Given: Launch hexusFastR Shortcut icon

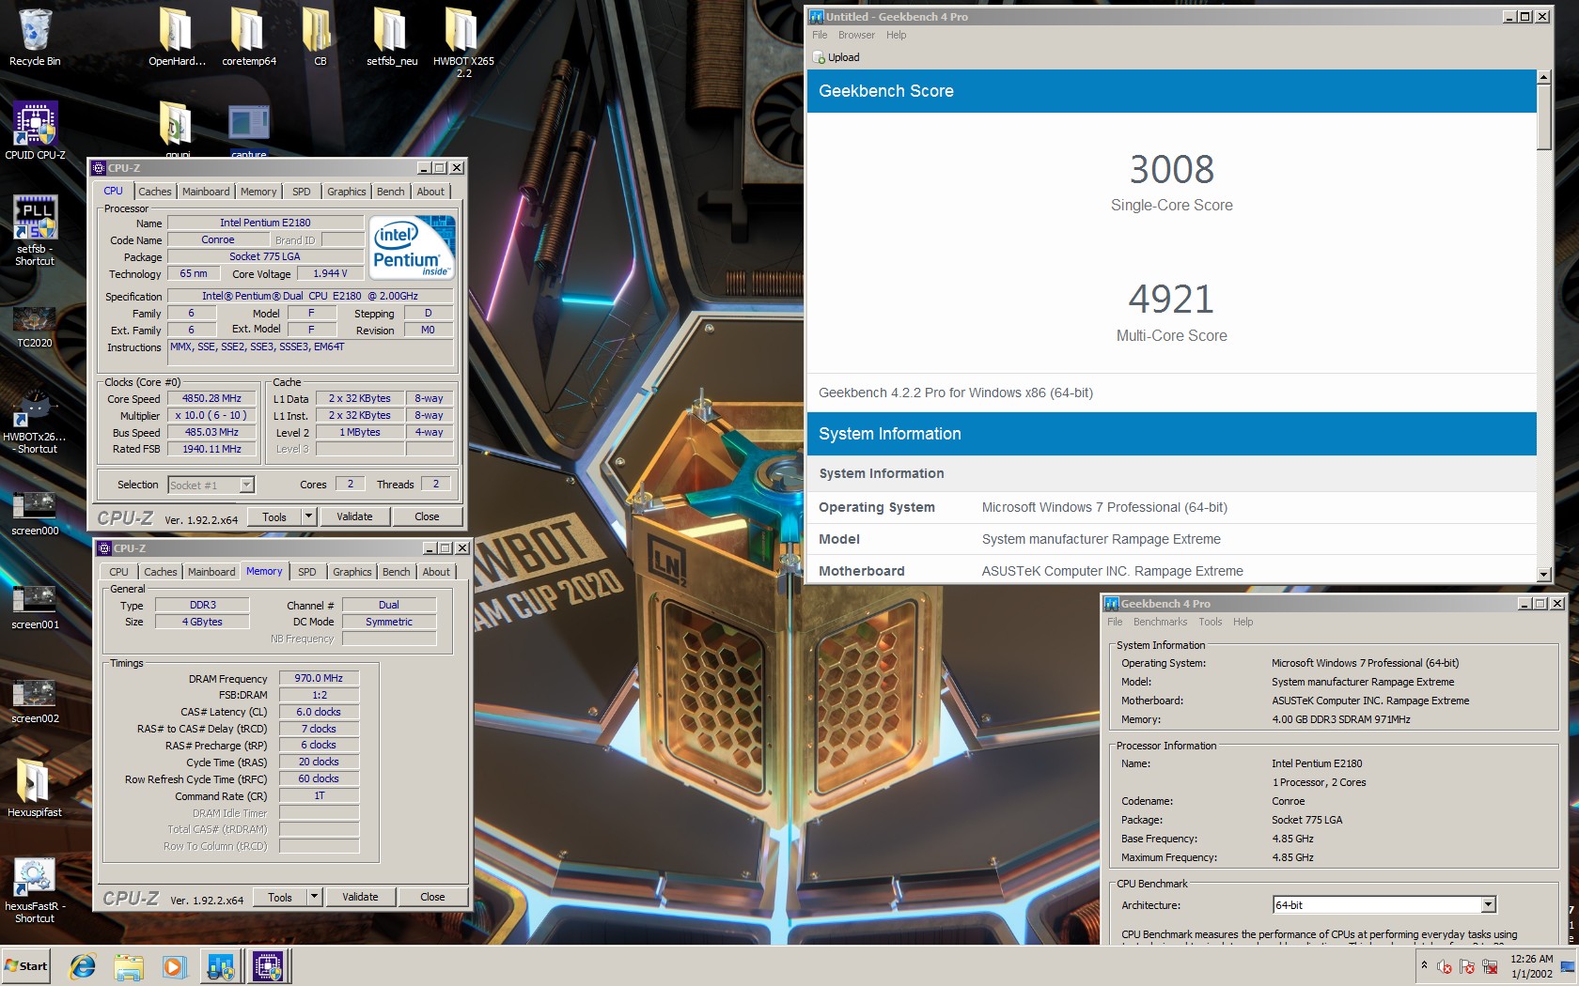Looking at the screenshot, I should (35, 890).
